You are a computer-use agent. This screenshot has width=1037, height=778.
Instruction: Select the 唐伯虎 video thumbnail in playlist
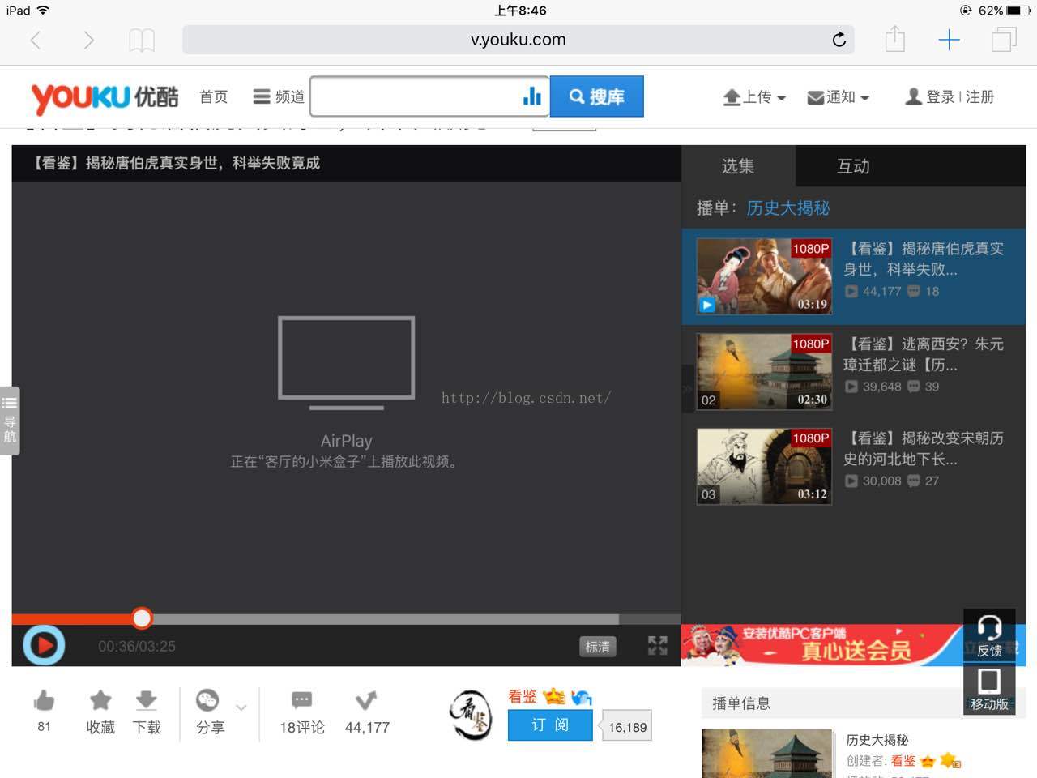(764, 276)
